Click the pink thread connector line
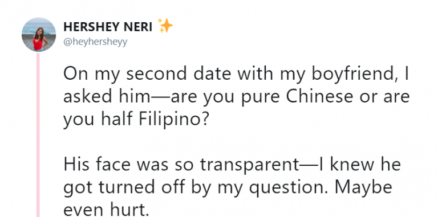This screenshot has height=217, width=438. pyautogui.click(x=38, y=135)
